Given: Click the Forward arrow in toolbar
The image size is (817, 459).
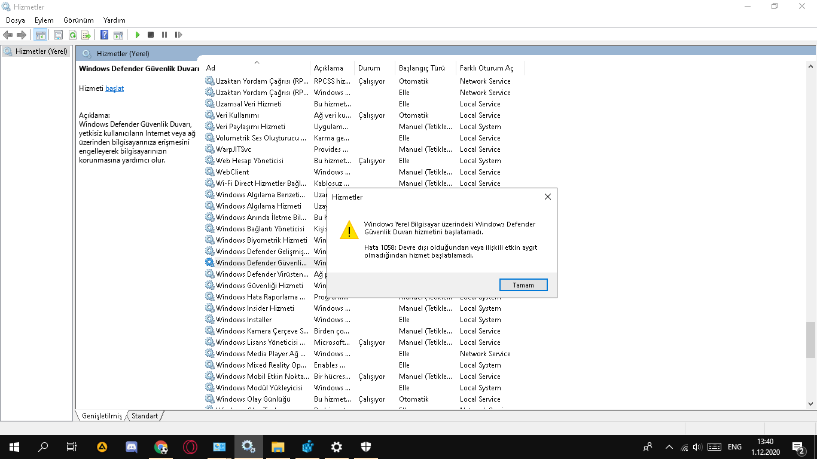Looking at the screenshot, I should [x=22, y=35].
